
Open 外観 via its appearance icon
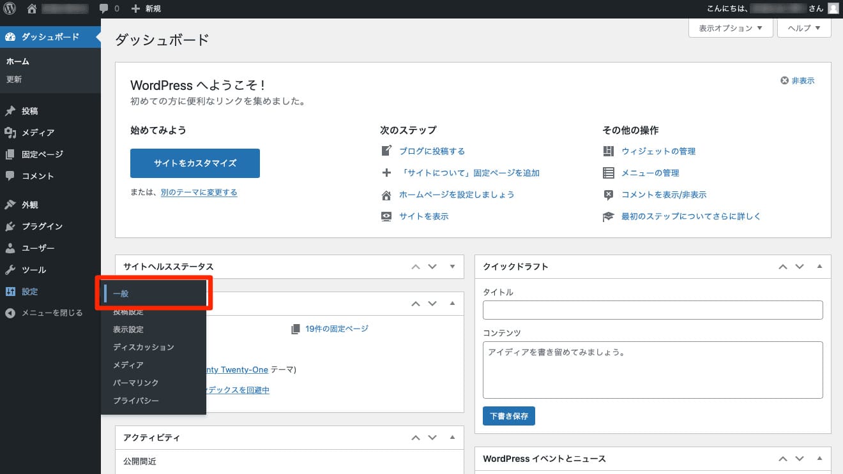11,204
